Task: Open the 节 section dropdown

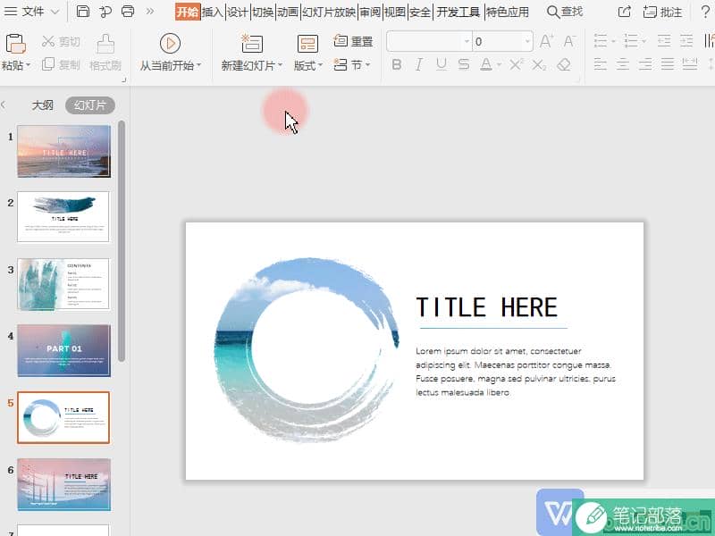Action: click(352, 65)
